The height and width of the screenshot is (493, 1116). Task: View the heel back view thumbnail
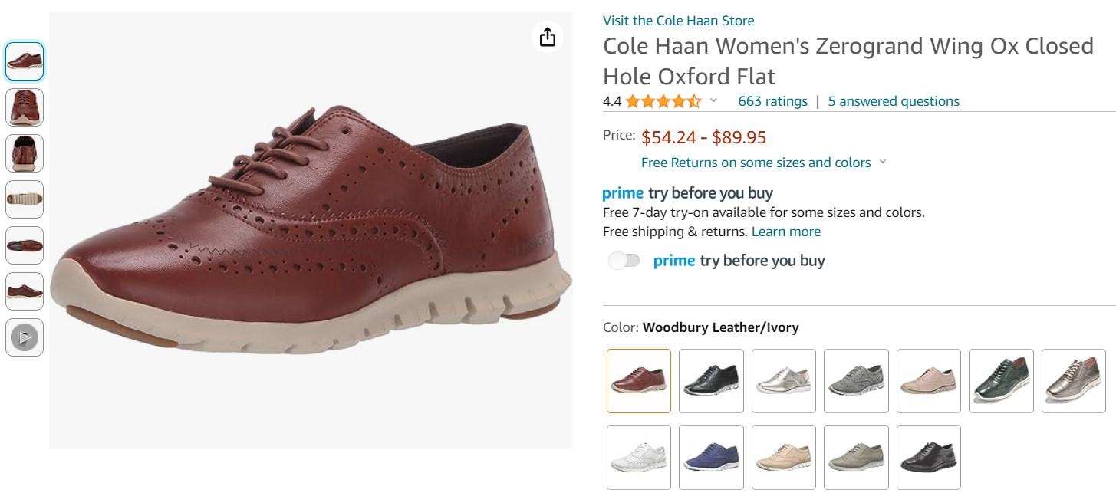pos(25,153)
